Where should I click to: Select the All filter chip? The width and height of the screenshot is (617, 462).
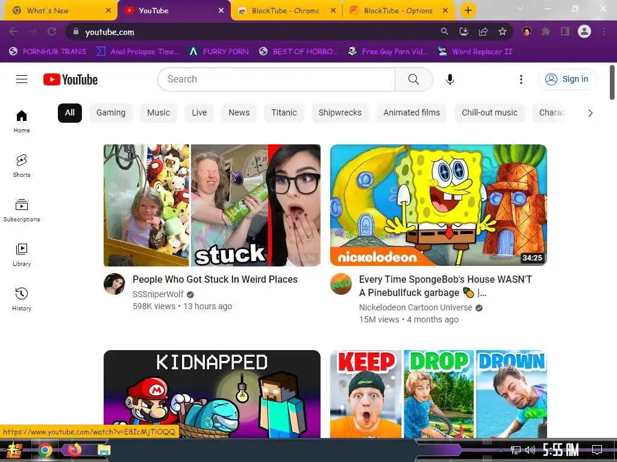click(70, 112)
